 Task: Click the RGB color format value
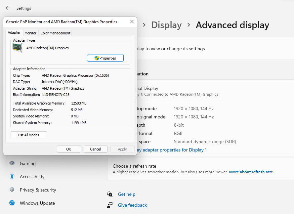[178, 133]
